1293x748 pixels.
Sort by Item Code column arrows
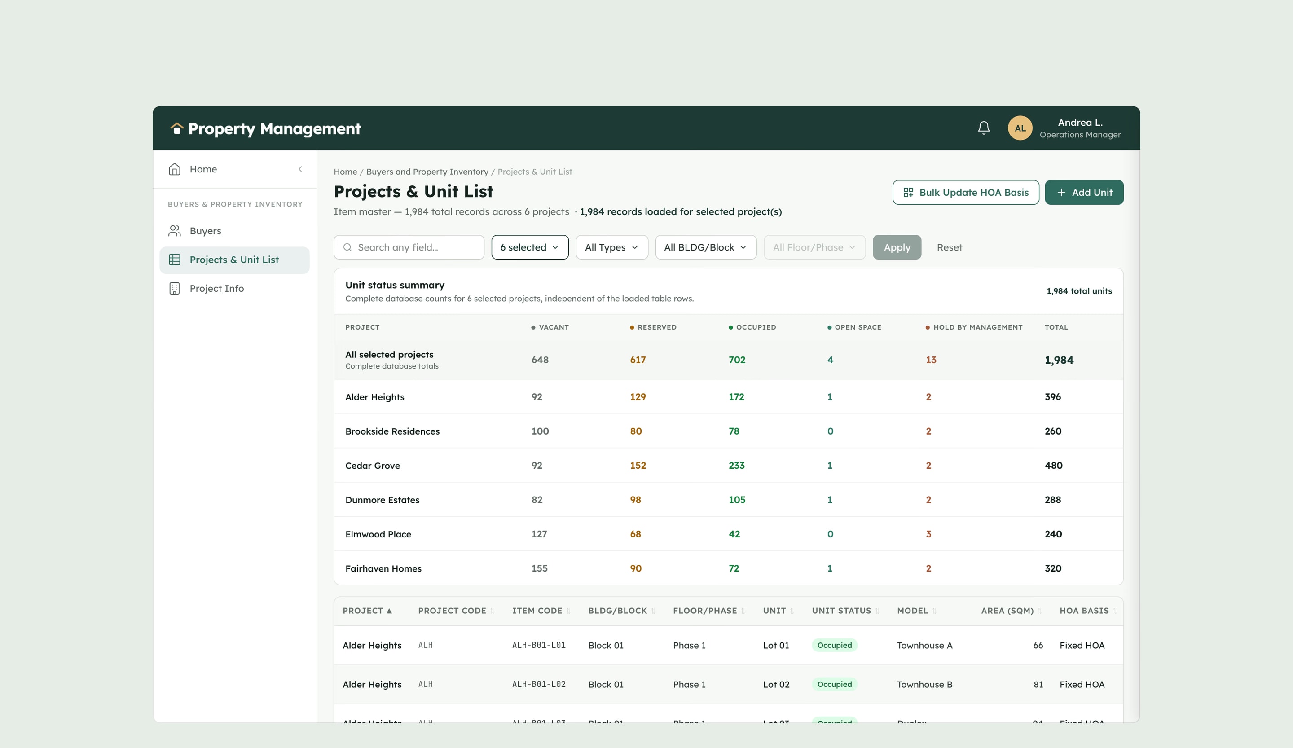point(568,611)
